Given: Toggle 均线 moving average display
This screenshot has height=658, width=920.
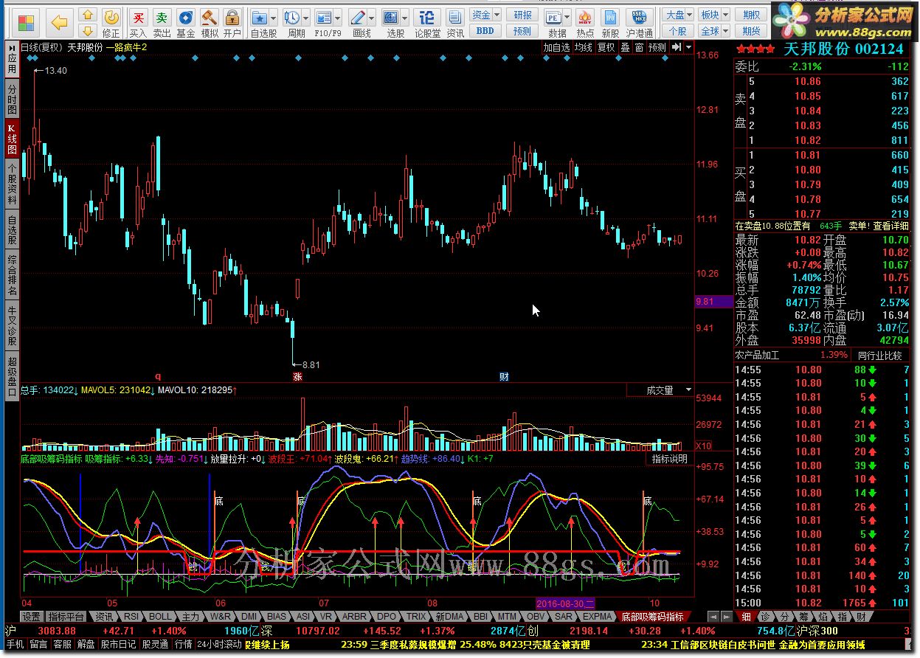Looking at the screenshot, I should 584,47.
